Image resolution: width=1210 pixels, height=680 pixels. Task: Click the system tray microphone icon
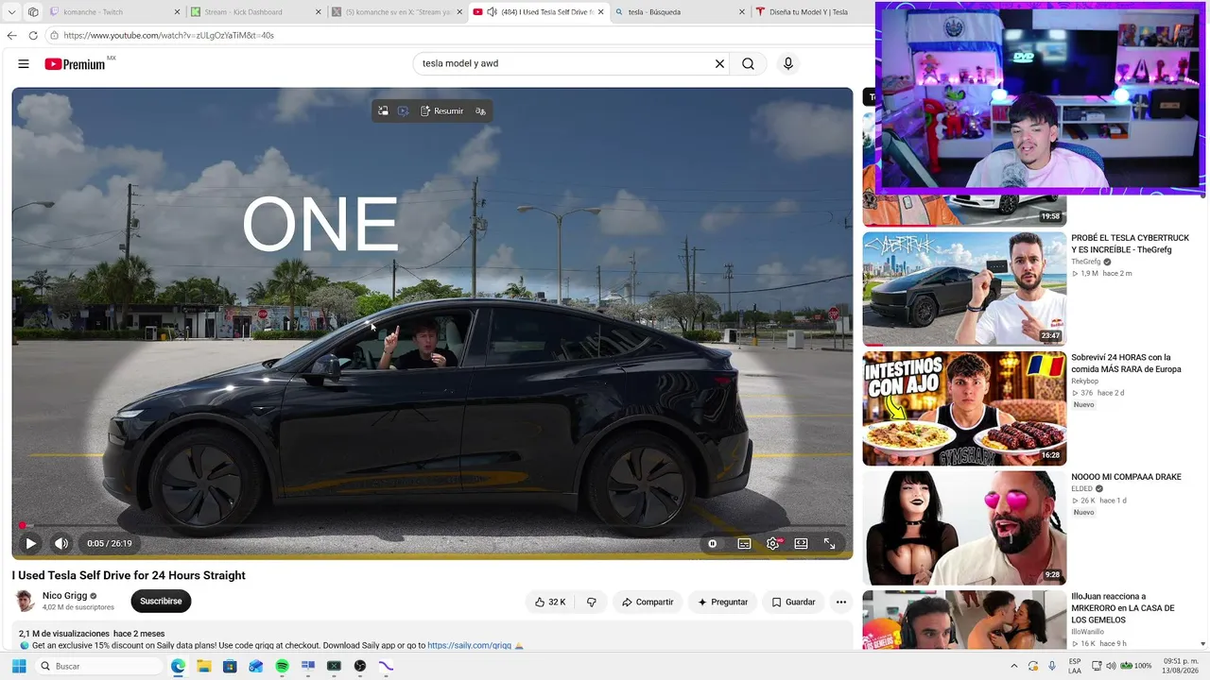(x=1052, y=666)
